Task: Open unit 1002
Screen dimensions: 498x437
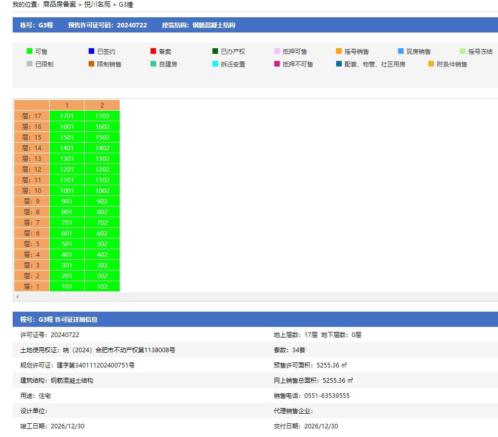Action: (102, 190)
